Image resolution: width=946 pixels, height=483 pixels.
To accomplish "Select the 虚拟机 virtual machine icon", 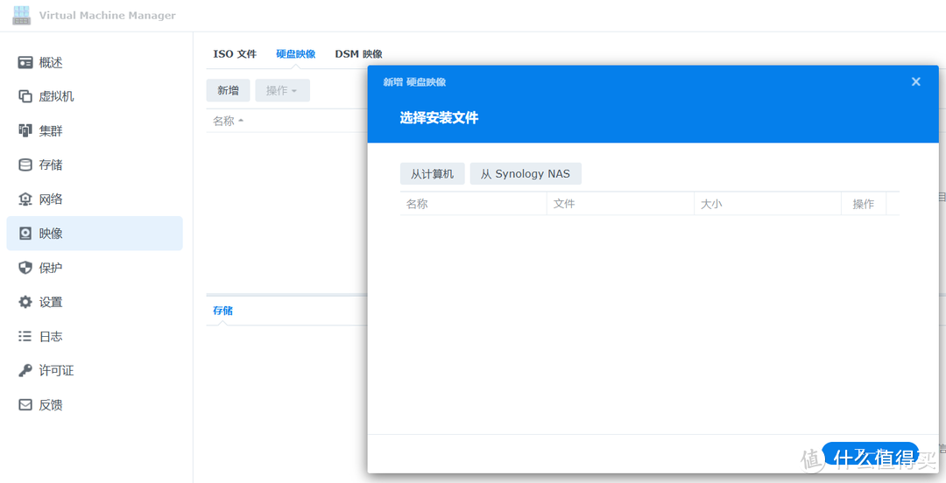I will [x=25, y=96].
